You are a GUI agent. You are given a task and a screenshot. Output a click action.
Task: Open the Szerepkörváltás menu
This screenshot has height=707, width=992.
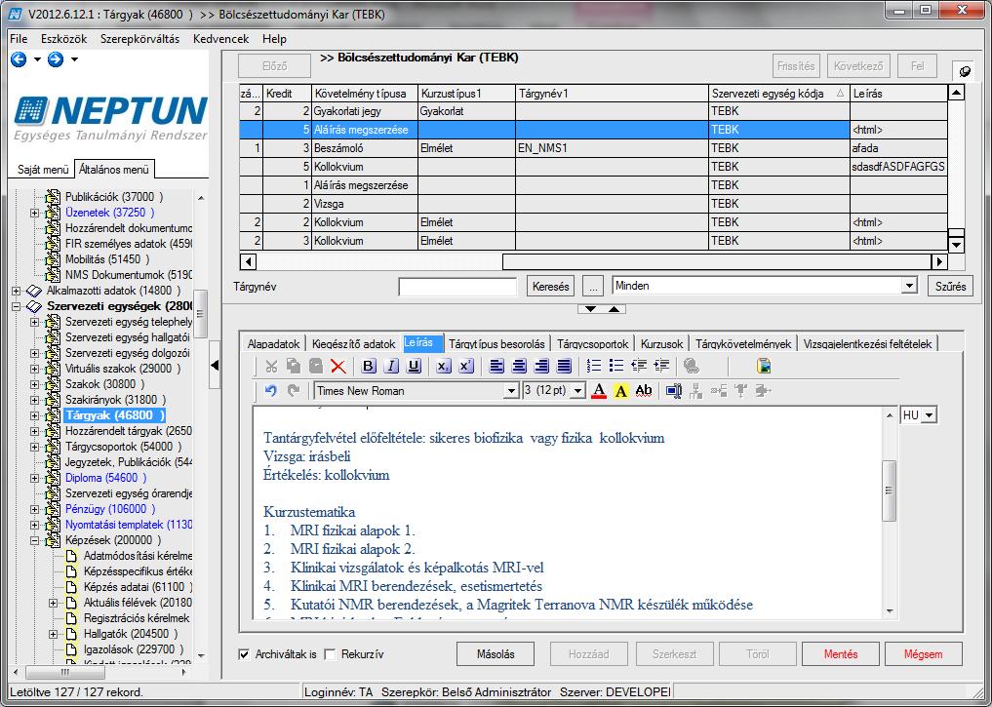[x=139, y=39]
